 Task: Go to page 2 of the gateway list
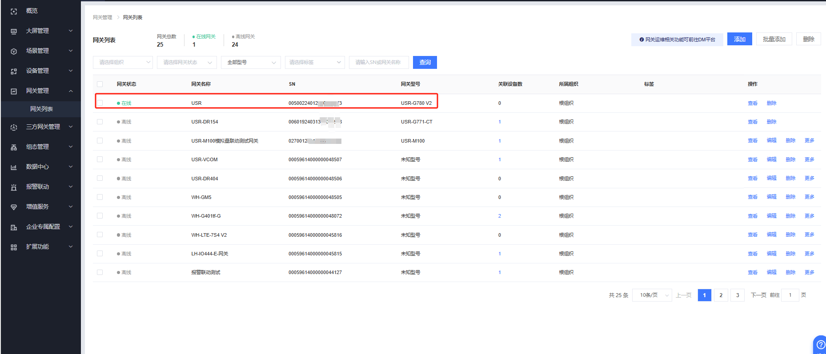[721, 295]
